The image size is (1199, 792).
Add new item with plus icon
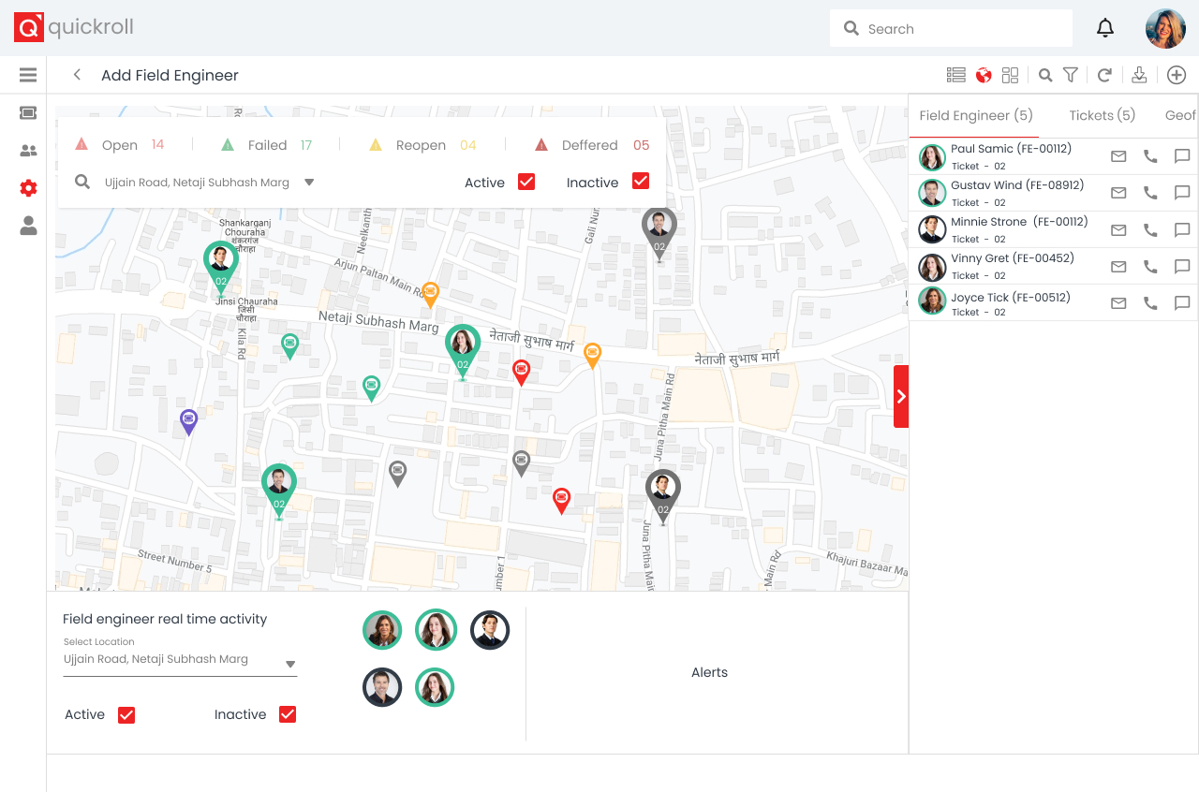[1177, 75]
